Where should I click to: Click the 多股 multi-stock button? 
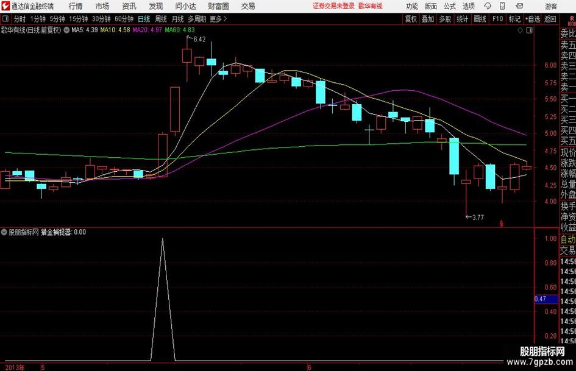(445, 19)
